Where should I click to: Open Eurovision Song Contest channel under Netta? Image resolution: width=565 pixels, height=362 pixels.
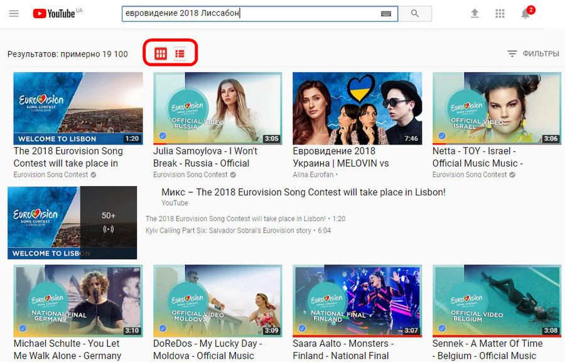tap(470, 175)
